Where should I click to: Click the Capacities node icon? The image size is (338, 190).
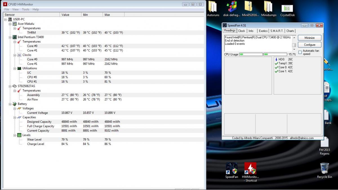coord(19,117)
